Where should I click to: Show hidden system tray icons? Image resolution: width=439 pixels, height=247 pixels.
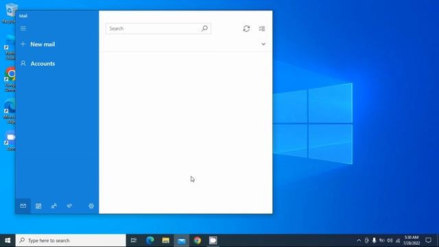coord(359,241)
